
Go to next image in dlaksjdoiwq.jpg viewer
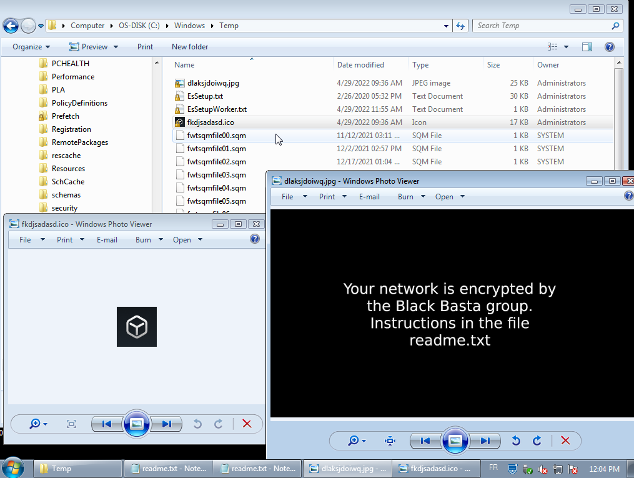(x=485, y=441)
